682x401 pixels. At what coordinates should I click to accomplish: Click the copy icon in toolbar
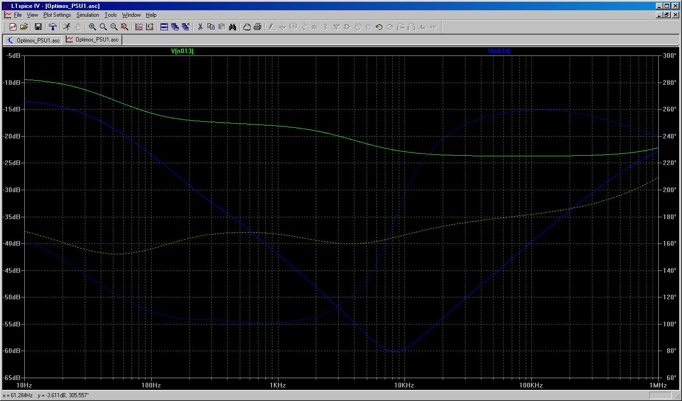(211, 27)
